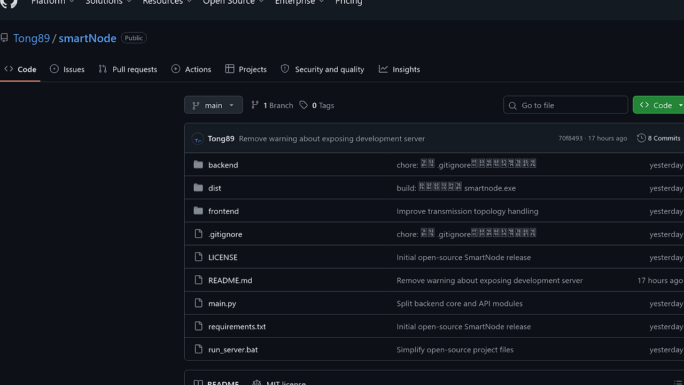Screen dimensions: 684x385
Task: Click the Actions play icon
Action: (x=175, y=69)
